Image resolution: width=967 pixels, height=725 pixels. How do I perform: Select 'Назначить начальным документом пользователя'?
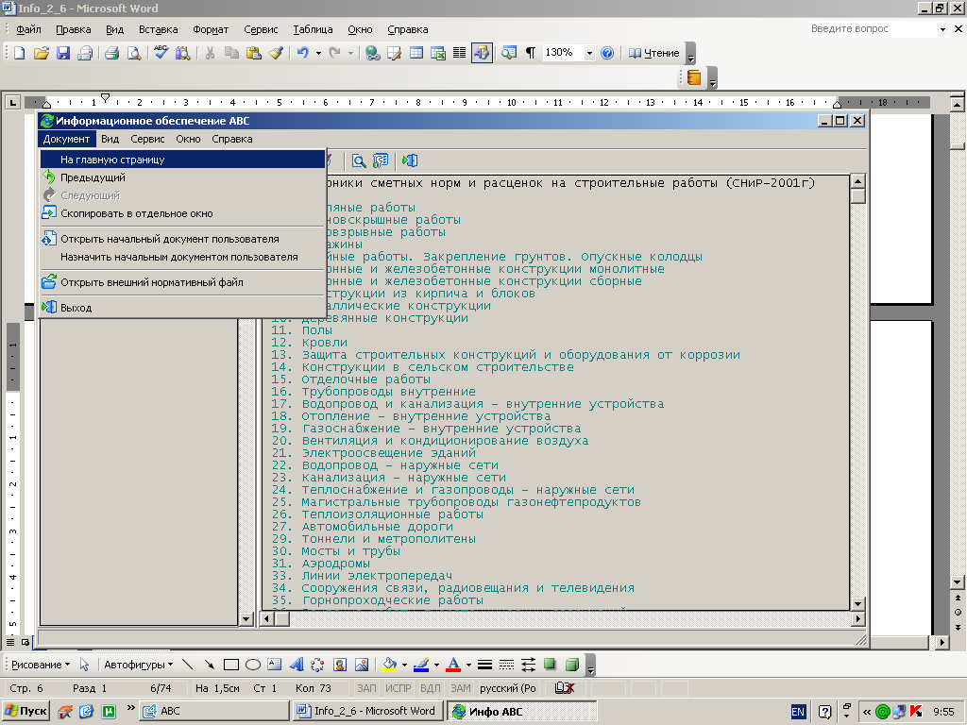[x=182, y=257]
